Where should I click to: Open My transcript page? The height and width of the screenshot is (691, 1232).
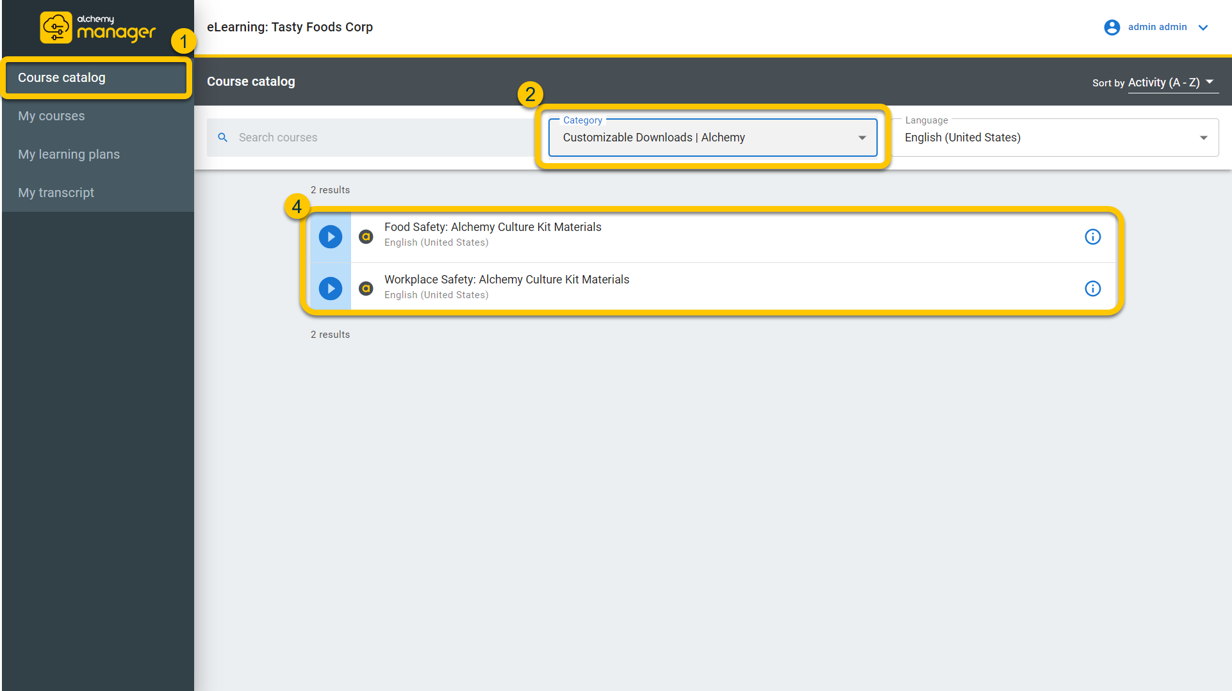(x=56, y=193)
